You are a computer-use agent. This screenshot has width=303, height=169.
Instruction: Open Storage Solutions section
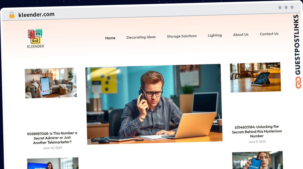pyautogui.click(x=182, y=36)
